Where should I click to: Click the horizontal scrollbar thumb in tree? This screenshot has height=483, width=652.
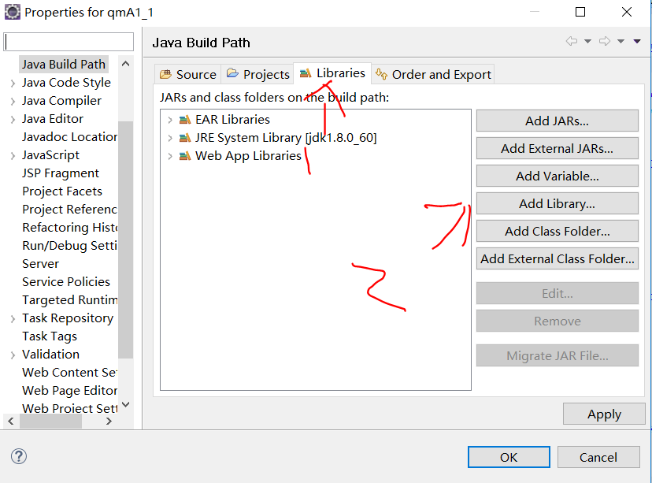coord(50,421)
